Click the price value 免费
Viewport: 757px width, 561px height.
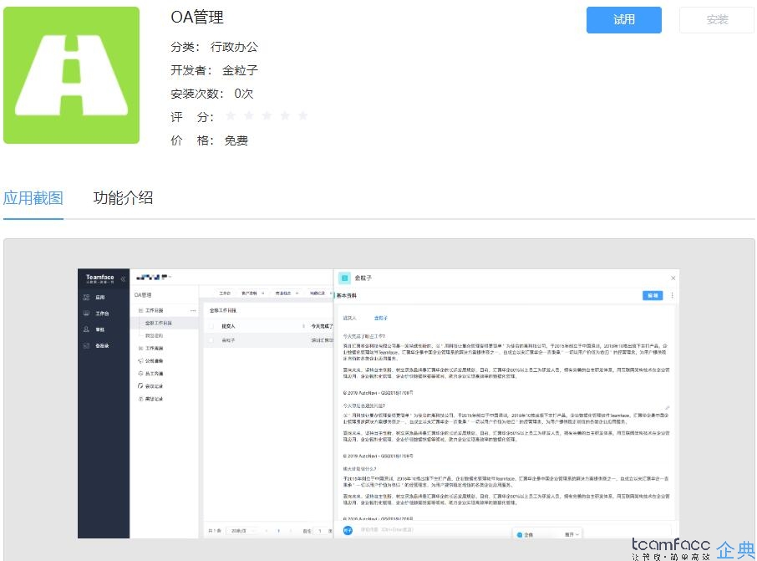[x=236, y=140]
